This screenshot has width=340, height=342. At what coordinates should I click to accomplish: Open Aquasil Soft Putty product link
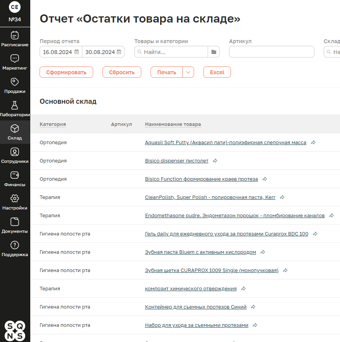tap(226, 142)
